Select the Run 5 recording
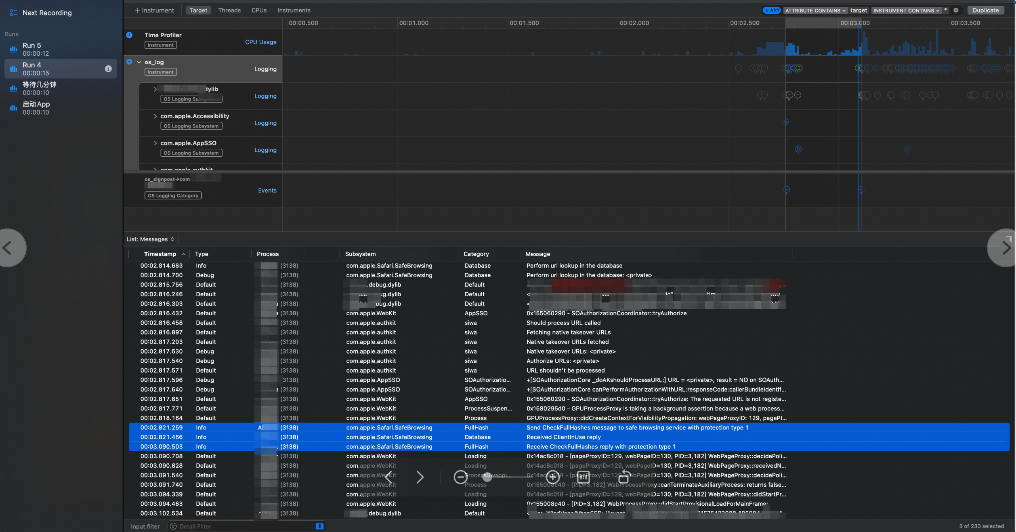This screenshot has width=1016, height=532. [x=61, y=49]
